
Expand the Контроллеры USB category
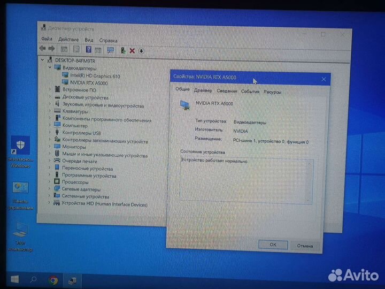[50, 132]
